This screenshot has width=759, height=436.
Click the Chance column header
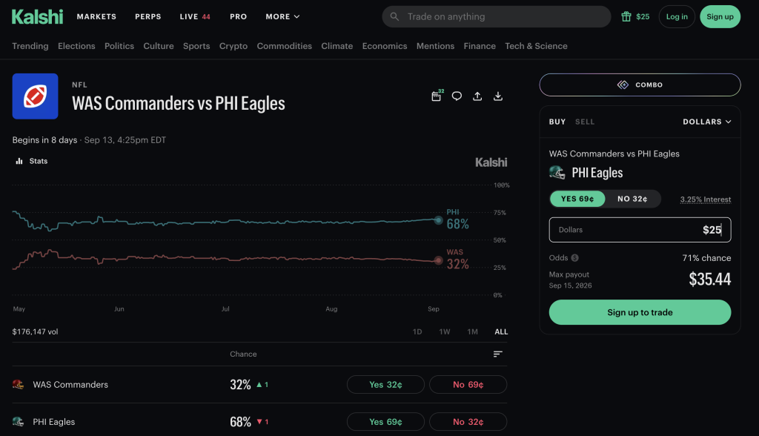tap(243, 354)
